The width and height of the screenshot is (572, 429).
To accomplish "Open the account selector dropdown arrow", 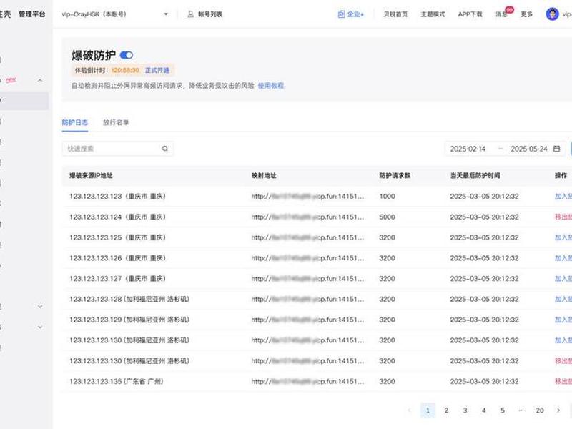I will tap(166, 14).
